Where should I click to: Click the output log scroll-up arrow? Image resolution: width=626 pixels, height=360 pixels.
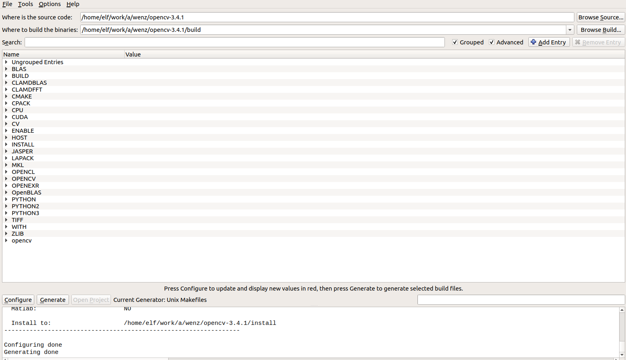coord(622,310)
